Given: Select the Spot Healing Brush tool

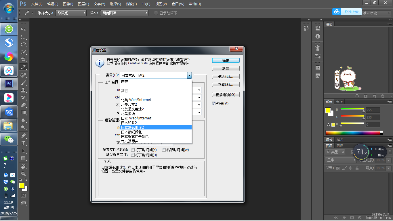Looking at the screenshot, I should (x=23, y=75).
